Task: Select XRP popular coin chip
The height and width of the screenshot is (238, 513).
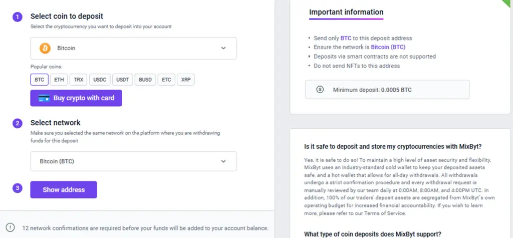Action: (x=186, y=80)
